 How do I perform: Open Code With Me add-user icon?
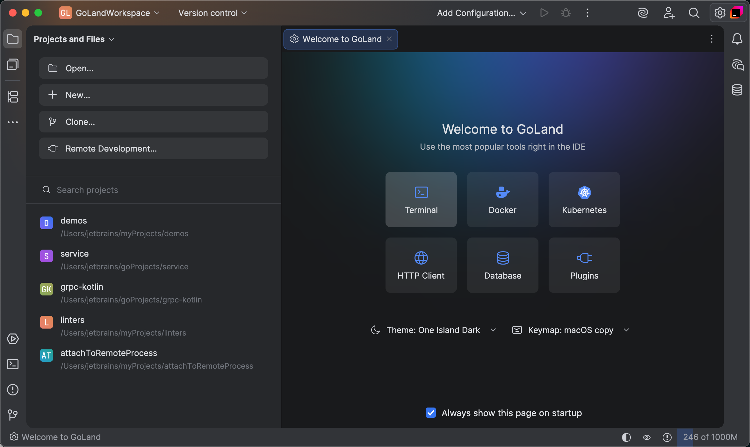tap(669, 13)
